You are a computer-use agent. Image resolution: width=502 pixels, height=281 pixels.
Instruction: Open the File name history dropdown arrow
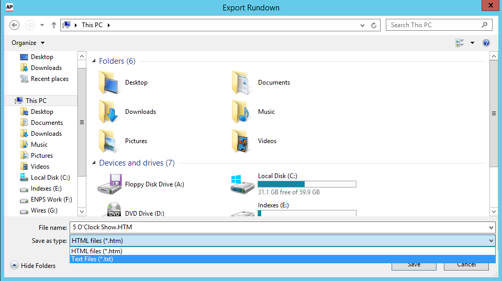[x=491, y=227]
